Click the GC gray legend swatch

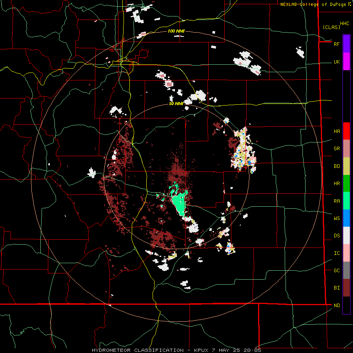click(346, 270)
